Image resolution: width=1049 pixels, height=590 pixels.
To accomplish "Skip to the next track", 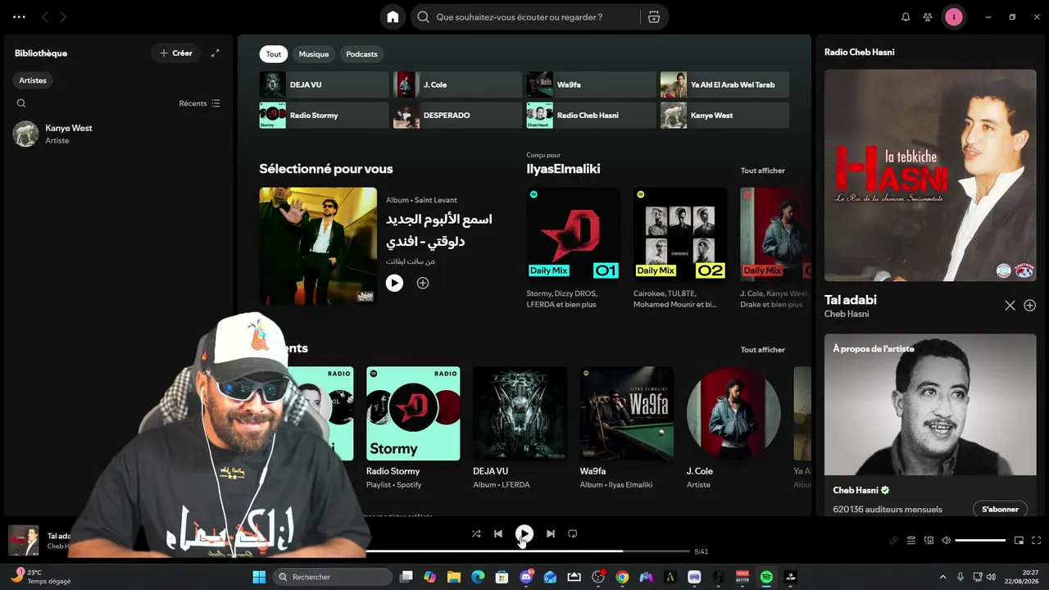I will (551, 533).
